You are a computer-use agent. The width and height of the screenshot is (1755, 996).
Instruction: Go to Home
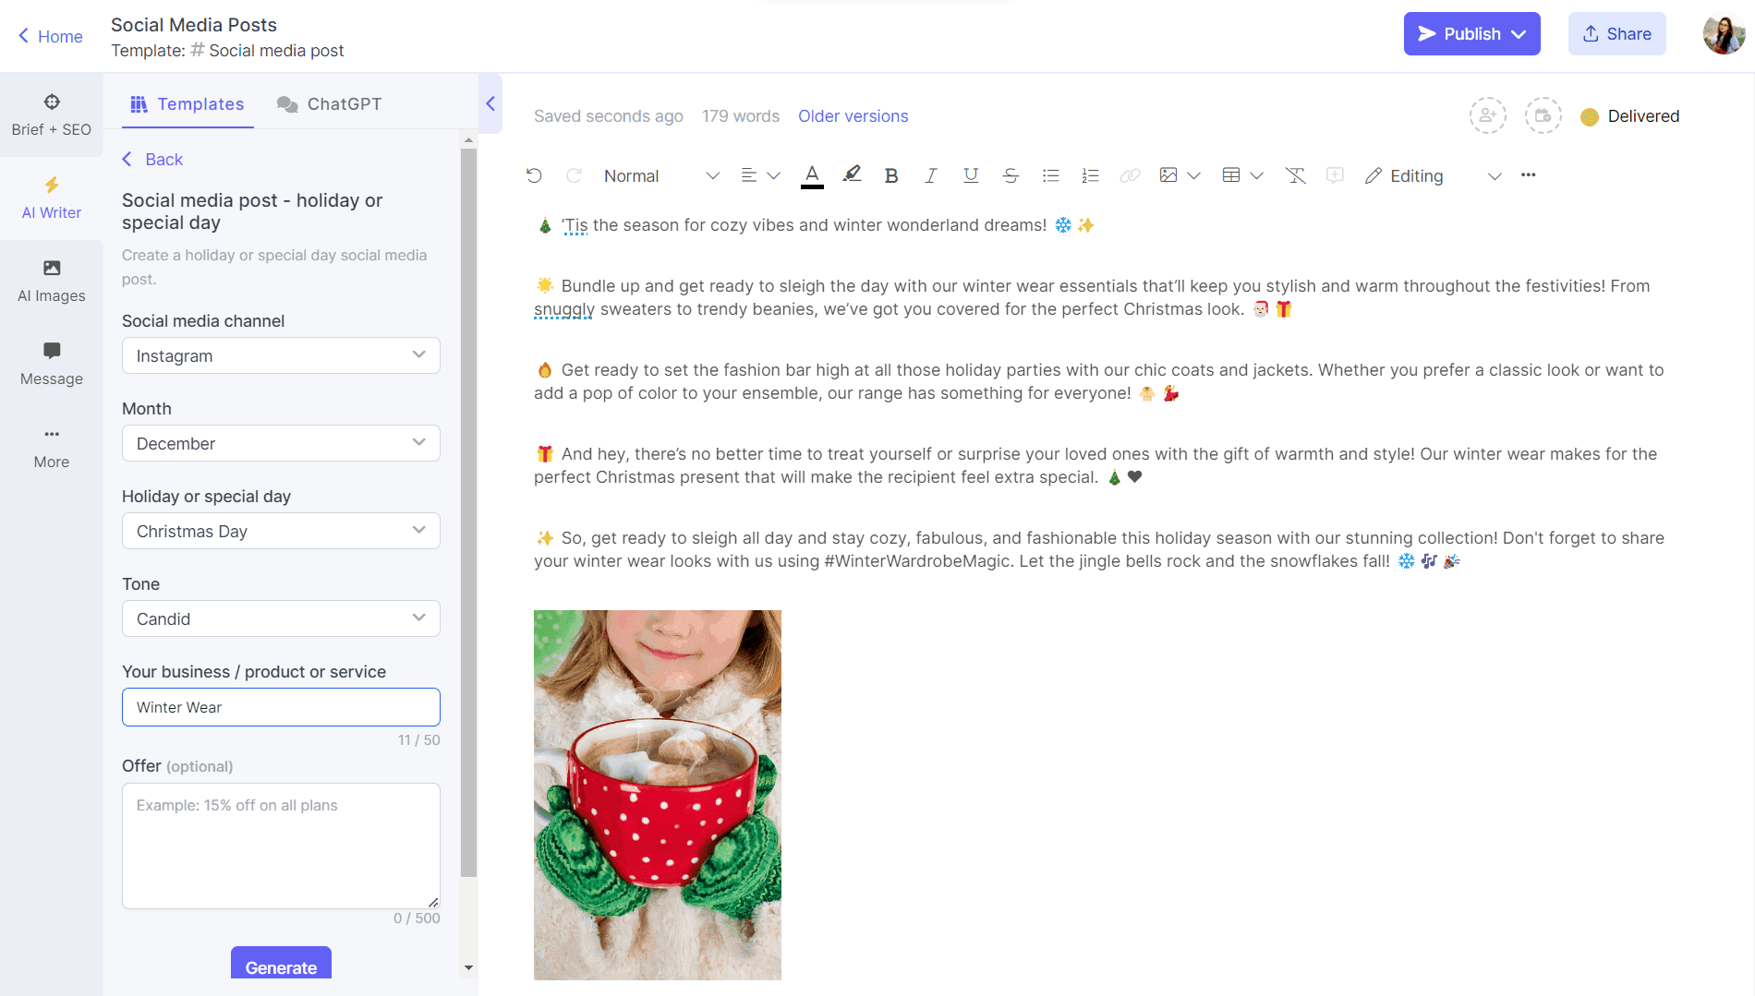51,36
